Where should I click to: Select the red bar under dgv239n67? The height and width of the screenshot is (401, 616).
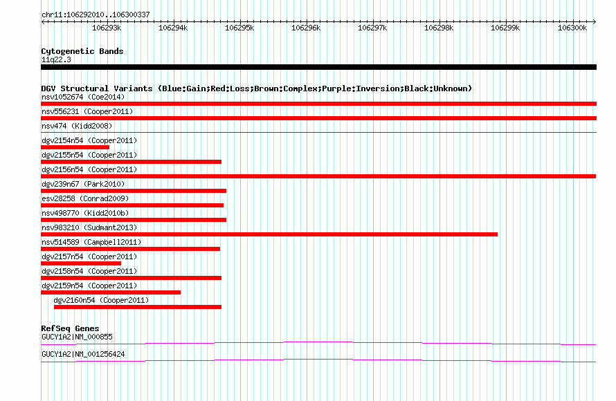click(x=134, y=191)
